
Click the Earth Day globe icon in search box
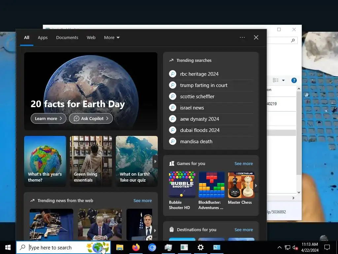click(x=98, y=247)
